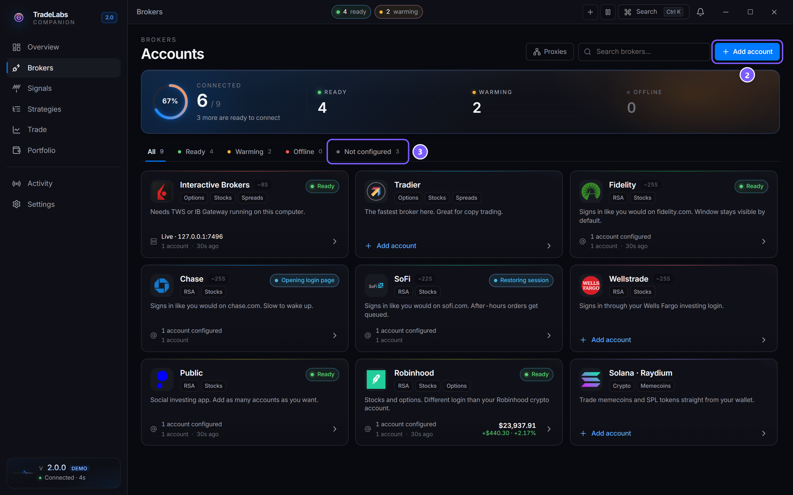
Task: Click the Fidelity logo icon
Action: 591,191
